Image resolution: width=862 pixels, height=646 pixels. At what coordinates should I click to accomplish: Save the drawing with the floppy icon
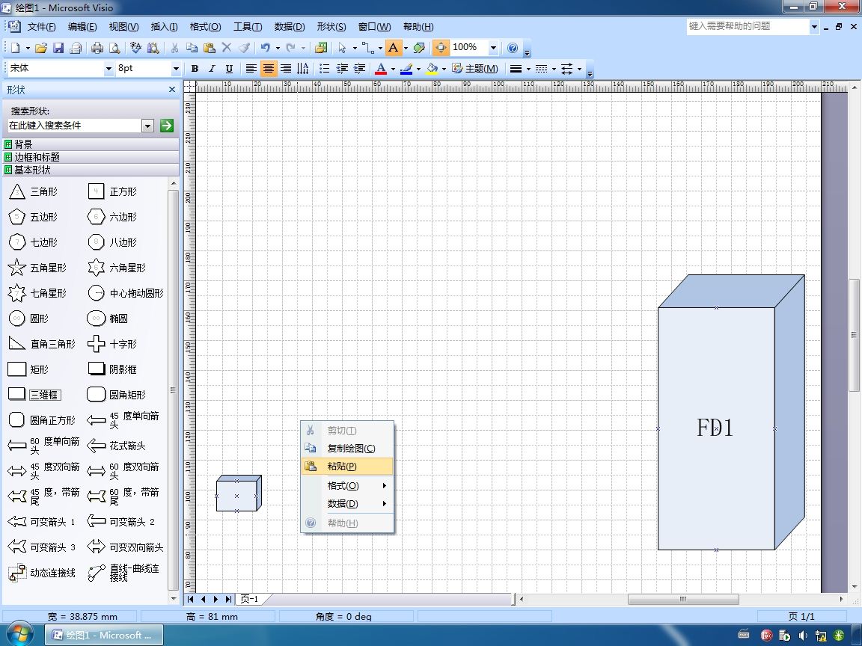pyautogui.click(x=58, y=48)
